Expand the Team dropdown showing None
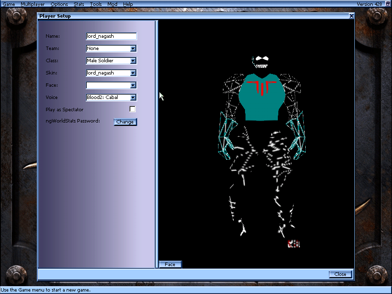This screenshot has height=294, width=392. tap(133, 48)
